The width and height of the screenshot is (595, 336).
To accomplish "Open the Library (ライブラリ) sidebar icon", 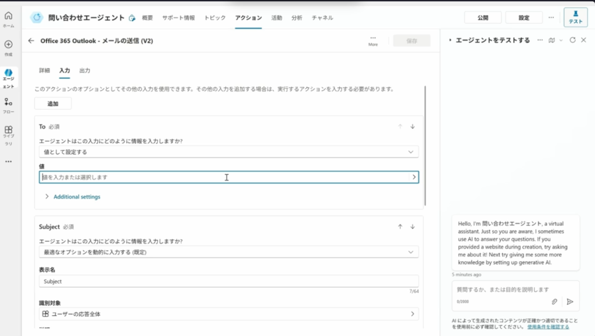I will (8, 131).
